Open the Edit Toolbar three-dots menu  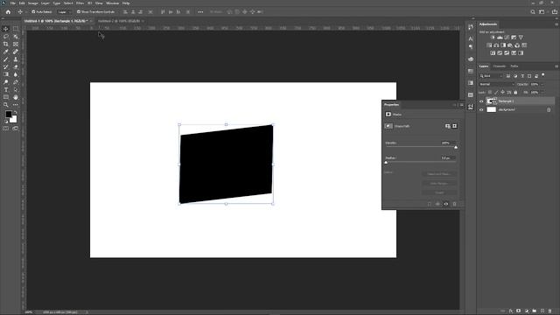pos(16,105)
